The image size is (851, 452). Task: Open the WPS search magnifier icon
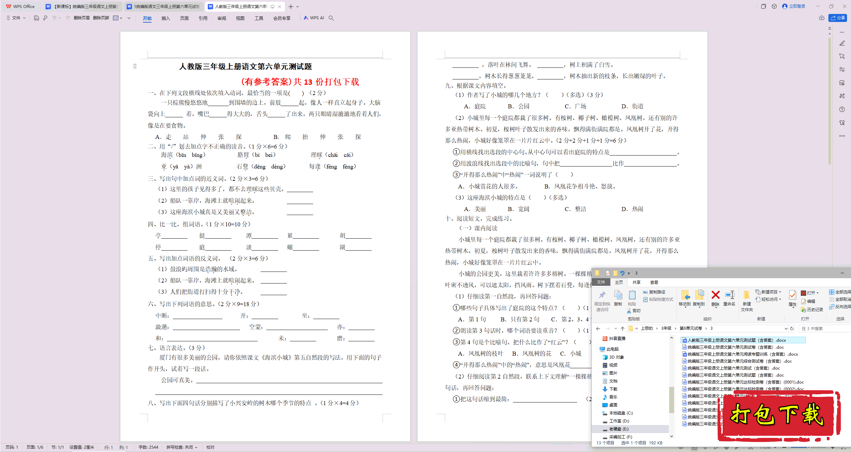pyautogui.click(x=331, y=18)
